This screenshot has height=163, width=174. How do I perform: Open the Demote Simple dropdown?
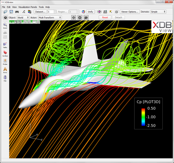[158, 12]
